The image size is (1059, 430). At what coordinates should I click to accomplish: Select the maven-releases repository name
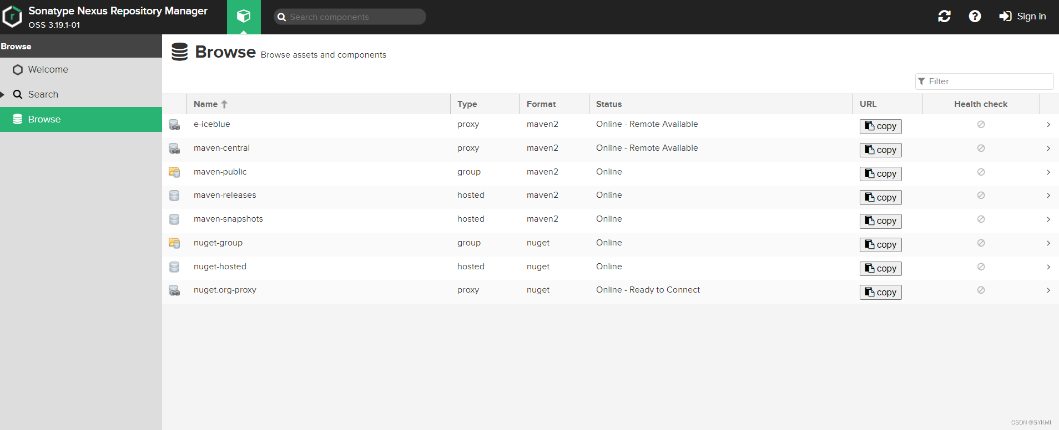pos(225,195)
